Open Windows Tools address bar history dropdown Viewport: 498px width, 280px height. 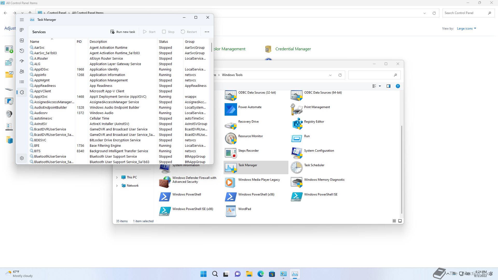tap(330, 75)
